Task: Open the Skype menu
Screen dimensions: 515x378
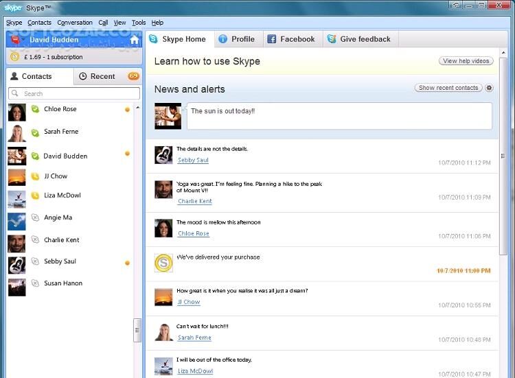Action: pos(14,23)
